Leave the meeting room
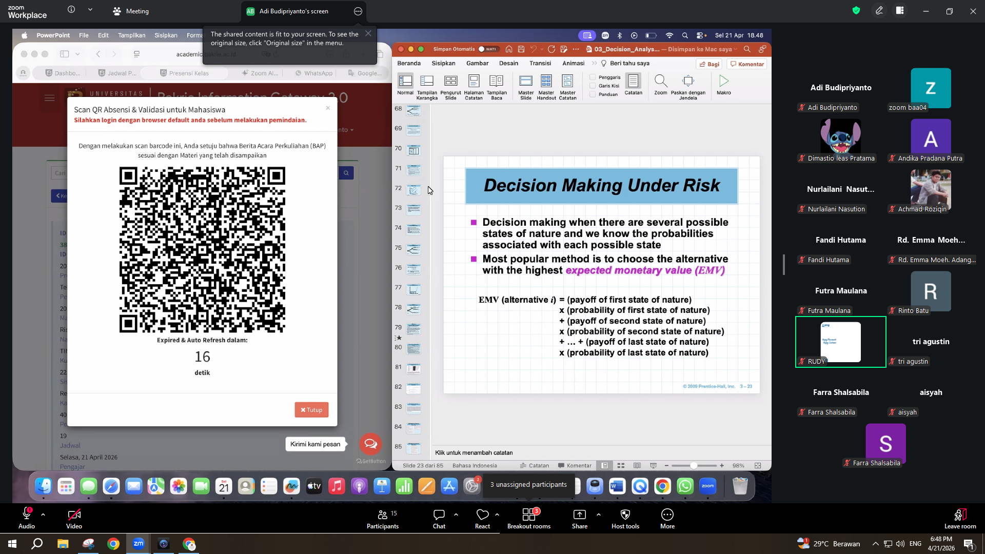Viewport: 985px width, 554px height. (960, 519)
